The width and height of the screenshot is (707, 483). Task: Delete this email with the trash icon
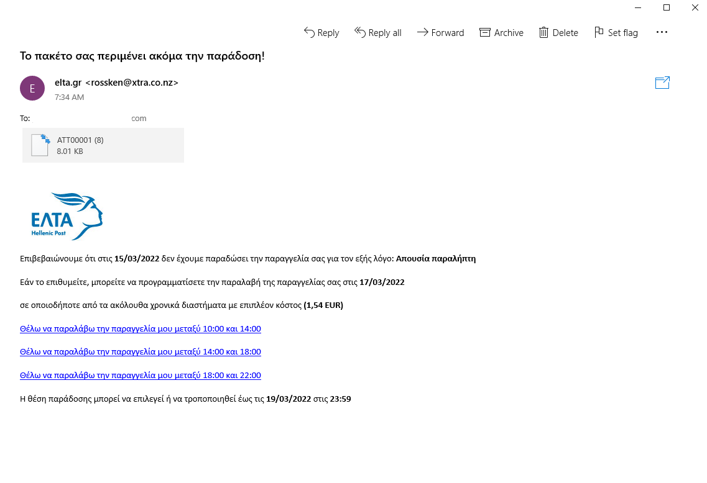click(x=558, y=32)
